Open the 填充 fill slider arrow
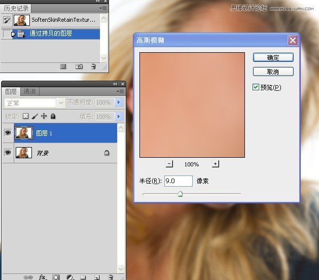The height and width of the screenshot is (280, 319). [119, 116]
